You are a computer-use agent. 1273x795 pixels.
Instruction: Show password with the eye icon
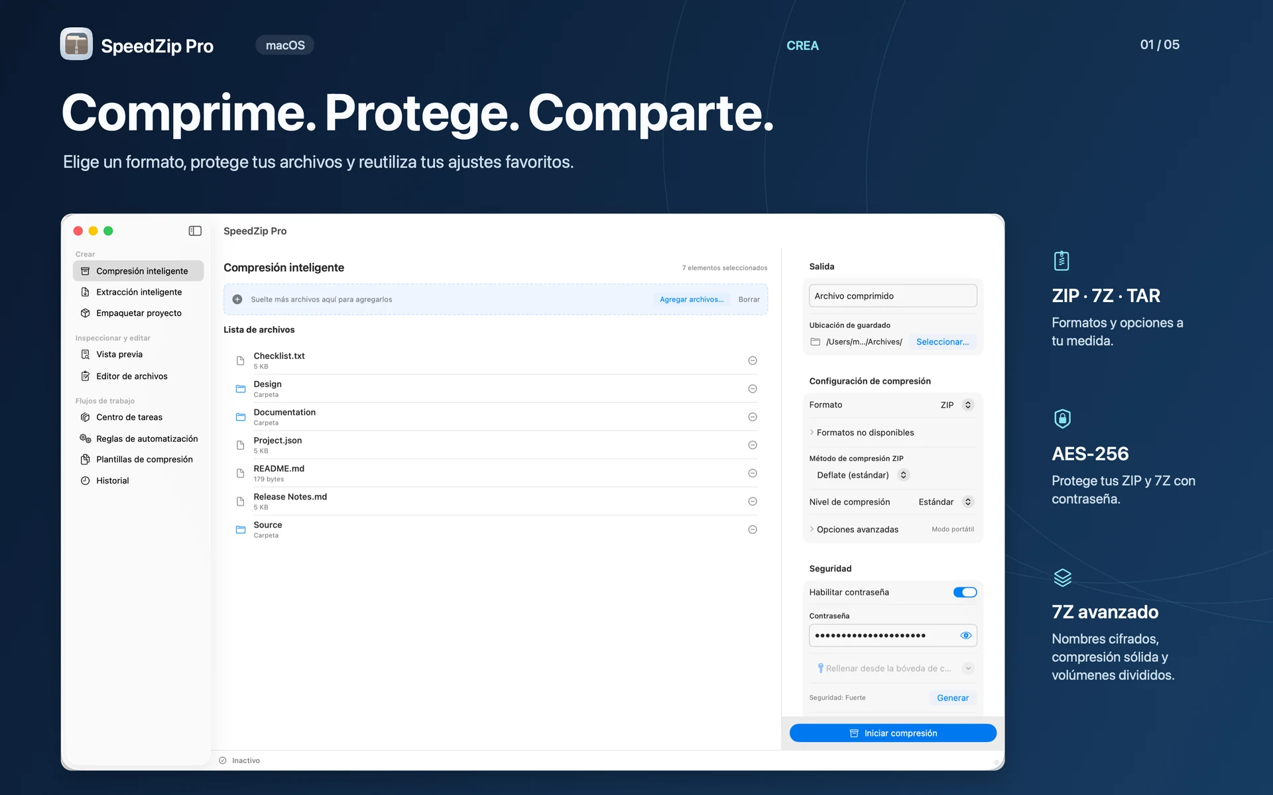(x=966, y=635)
